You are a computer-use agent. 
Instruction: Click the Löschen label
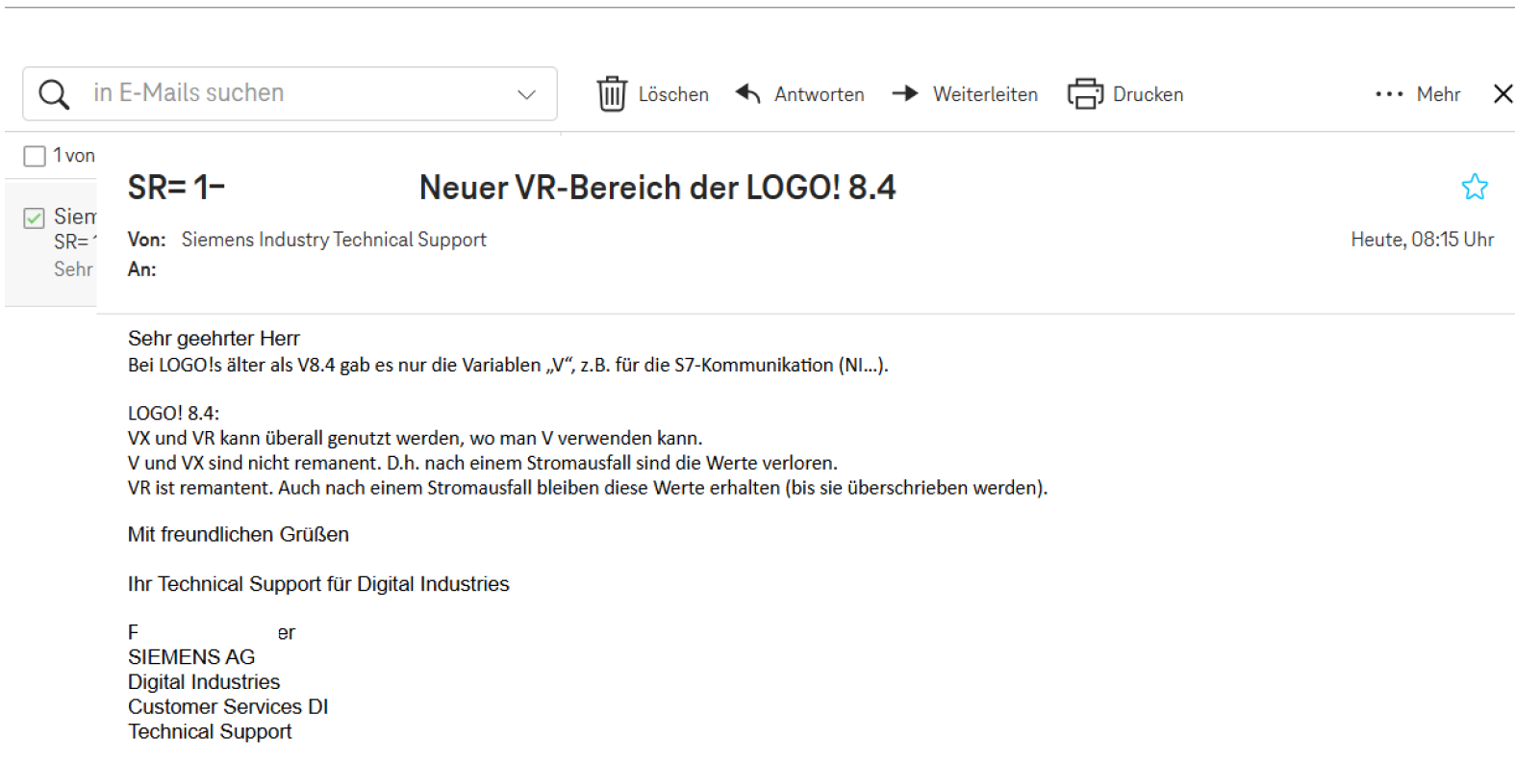(673, 94)
